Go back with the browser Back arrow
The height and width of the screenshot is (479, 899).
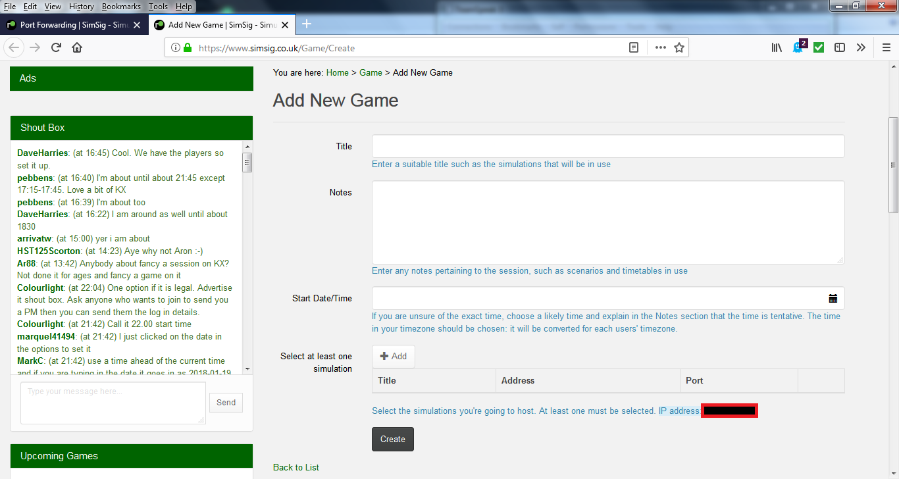click(x=14, y=47)
